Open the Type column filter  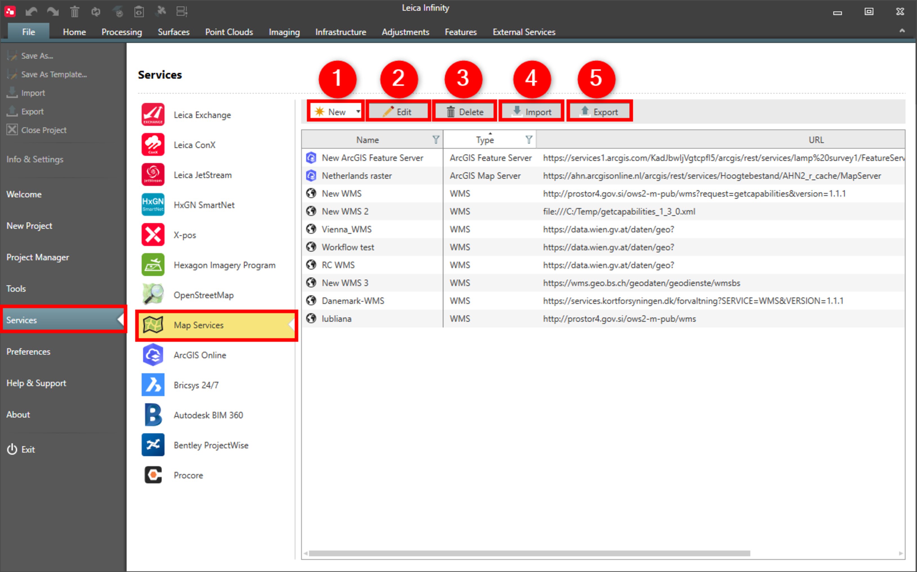pos(529,140)
